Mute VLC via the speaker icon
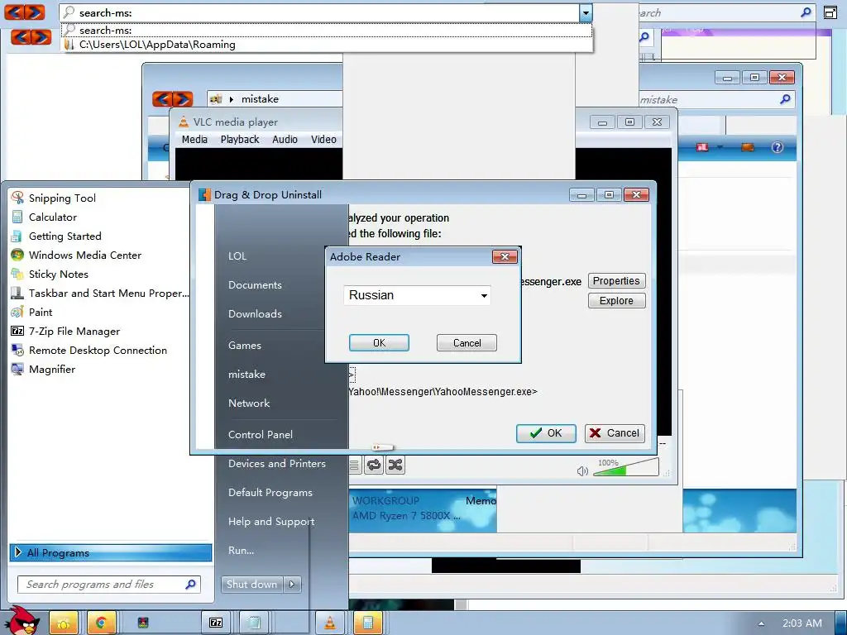Image resolution: width=847 pixels, height=635 pixels. [x=581, y=470]
